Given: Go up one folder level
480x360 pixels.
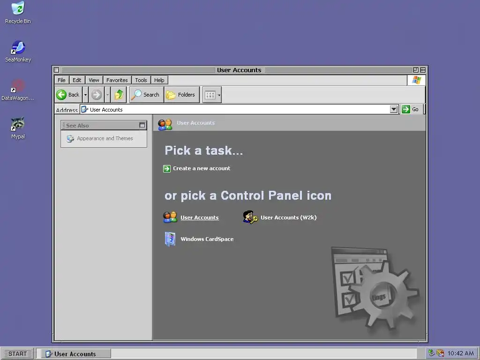Looking at the screenshot, I should [119, 95].
